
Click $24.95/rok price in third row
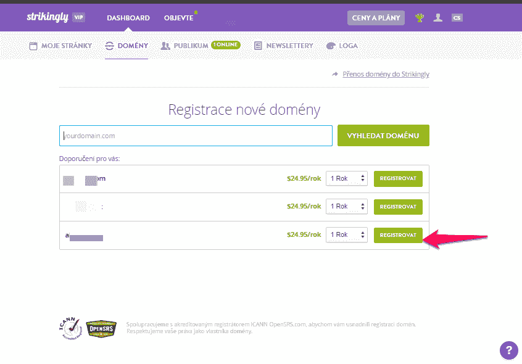[304, 235]
